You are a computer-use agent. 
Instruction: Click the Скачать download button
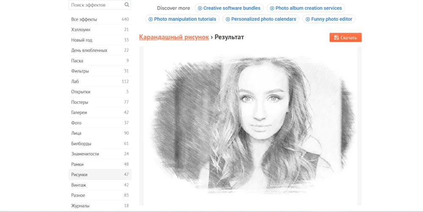click(345, 38)
